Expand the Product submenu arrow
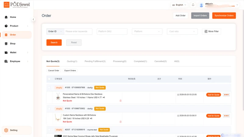 click(x=27, y=26)
